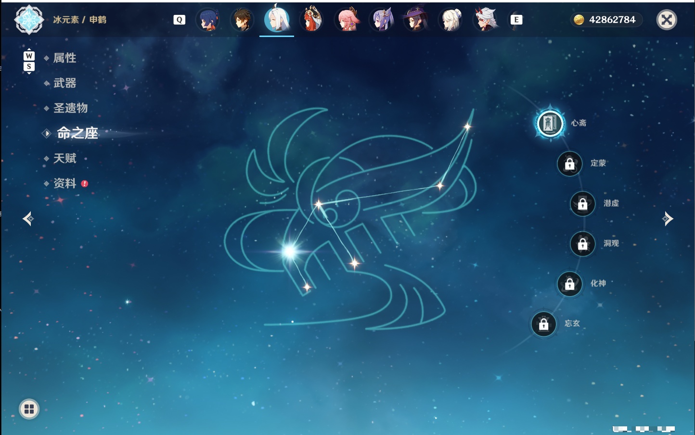This screenshot has width=695, height=435.
Task: Open the grid menu button at bottom
Action: (29, 409)
